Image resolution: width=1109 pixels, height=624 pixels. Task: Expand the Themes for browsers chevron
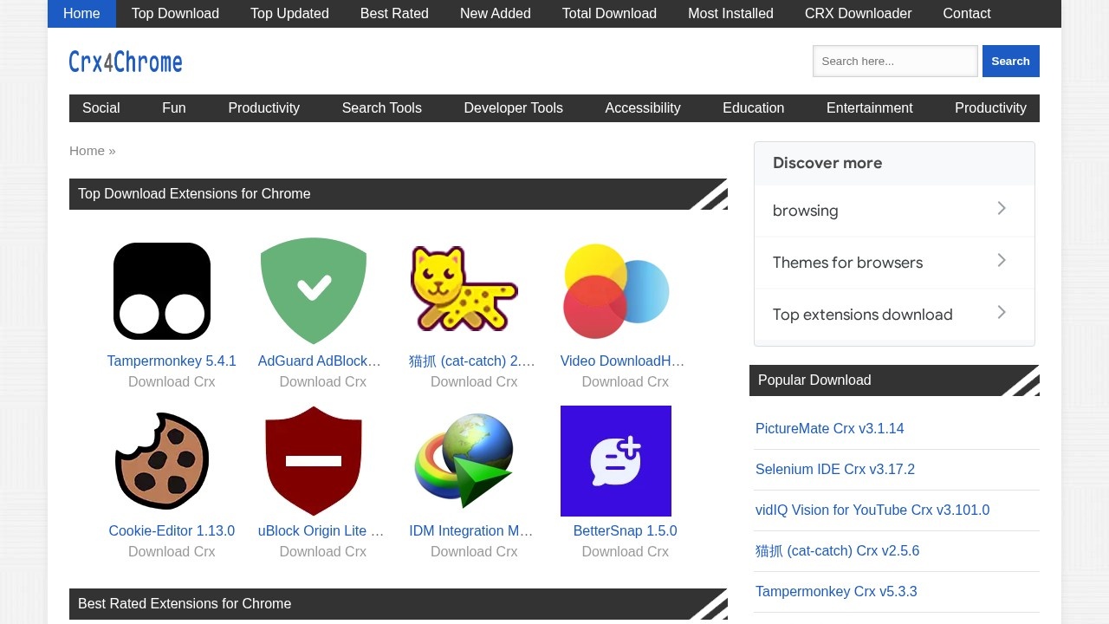pyautogui.click(x=1002, y=261)
